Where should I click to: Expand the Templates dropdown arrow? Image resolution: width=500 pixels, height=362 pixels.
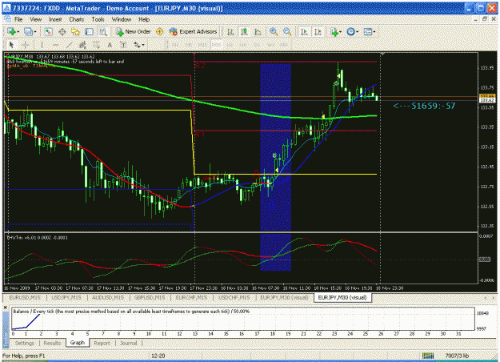pos(374,31)
